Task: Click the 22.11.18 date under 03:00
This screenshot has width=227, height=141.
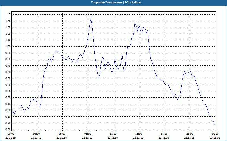Action: tap(36, 138)
